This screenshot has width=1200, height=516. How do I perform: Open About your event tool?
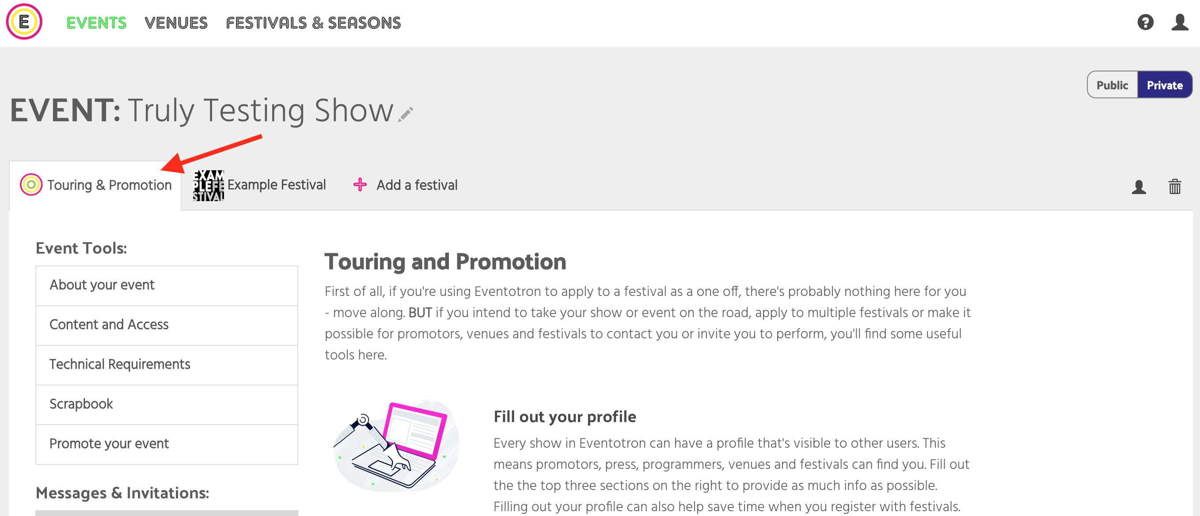[166, 285]
